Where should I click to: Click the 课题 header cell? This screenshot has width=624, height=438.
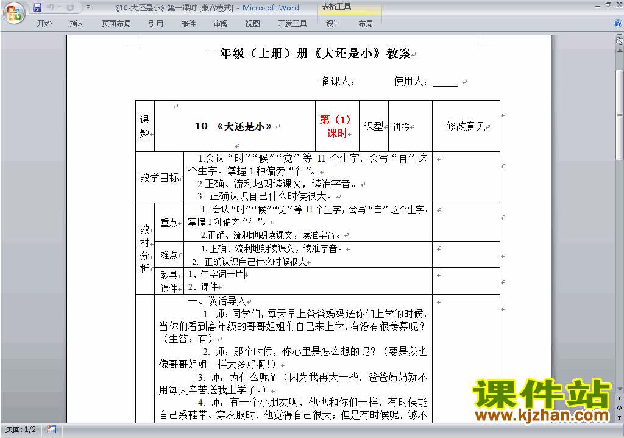tap(145, 126)
